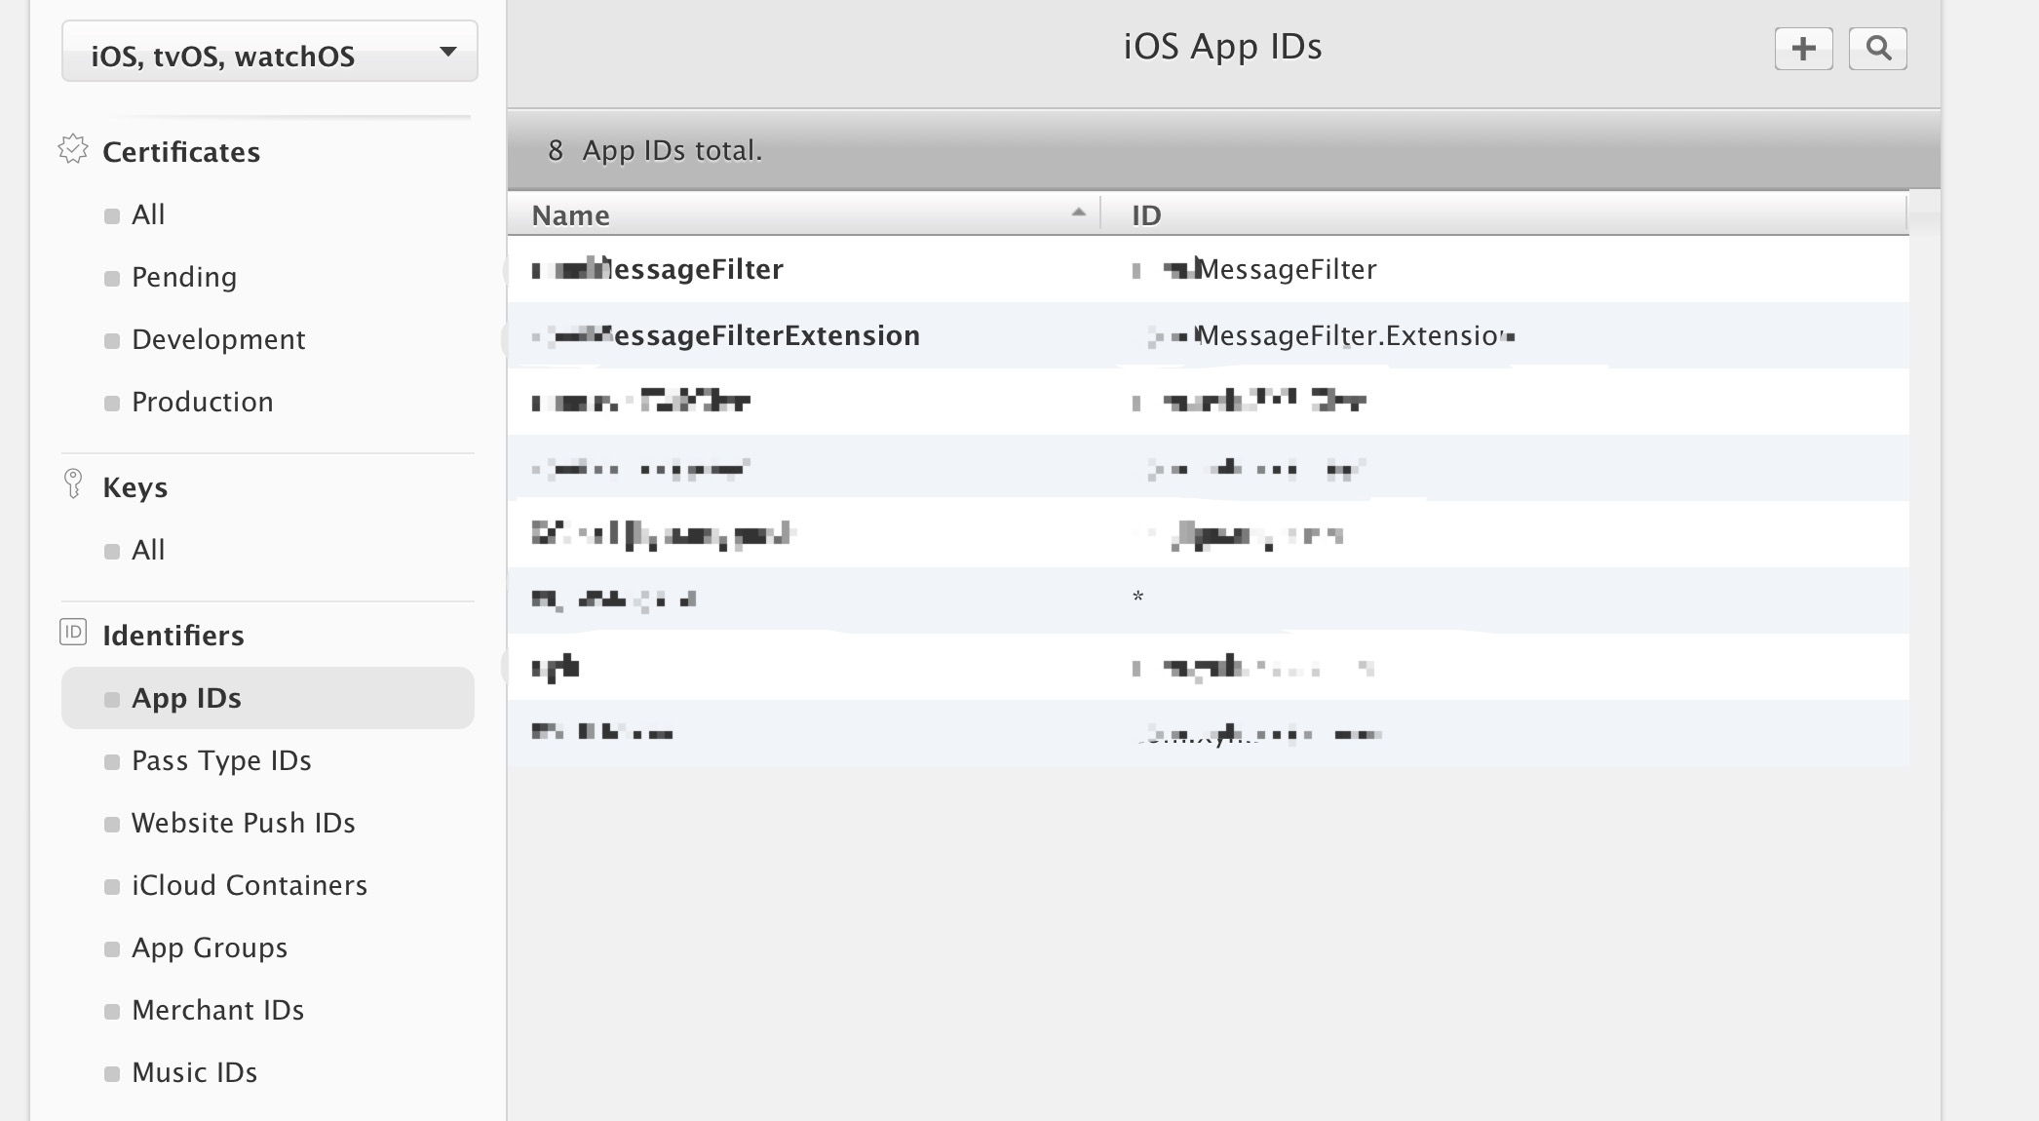Click the Identifiers ID badge icon
Image resolution: width=2039 pixels, height=1121 pixels.
tap(73, 633)
